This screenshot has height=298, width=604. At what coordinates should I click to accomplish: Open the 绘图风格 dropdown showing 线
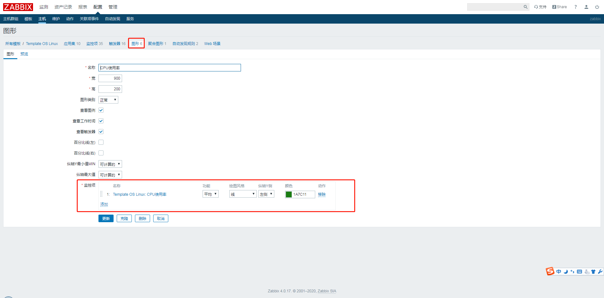point(243,194)
